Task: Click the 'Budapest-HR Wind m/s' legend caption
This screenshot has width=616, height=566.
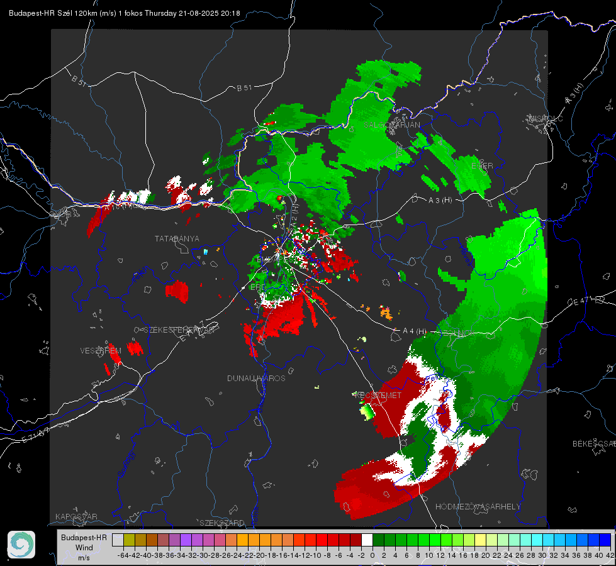Action: 84,548
